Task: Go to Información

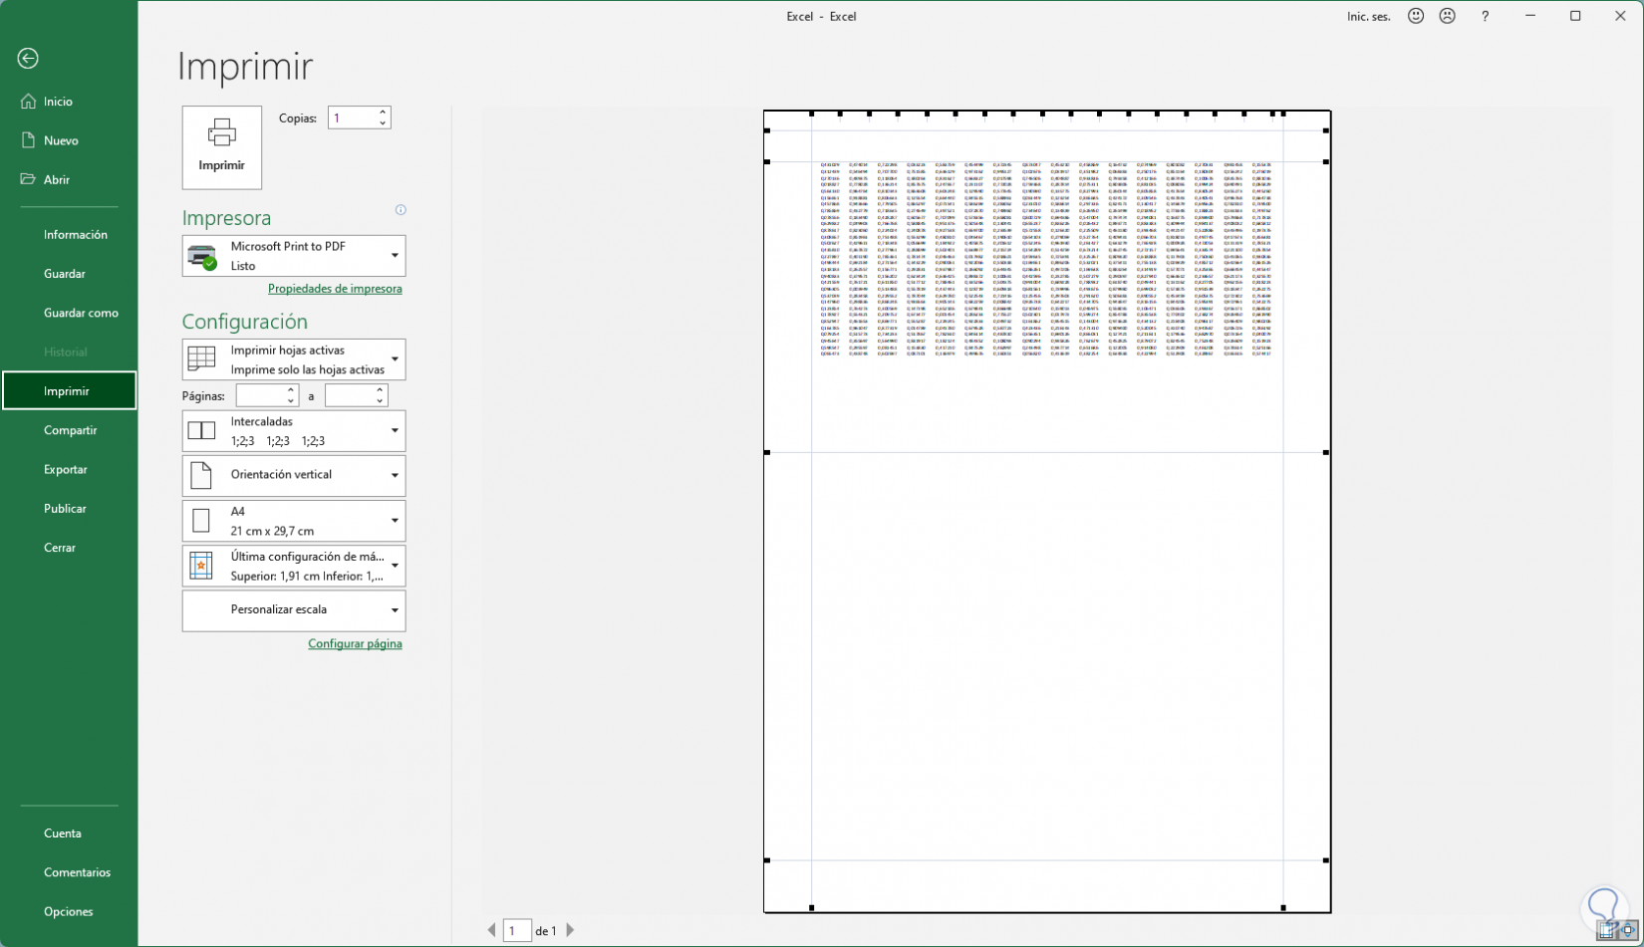Action: click(69, 234)
